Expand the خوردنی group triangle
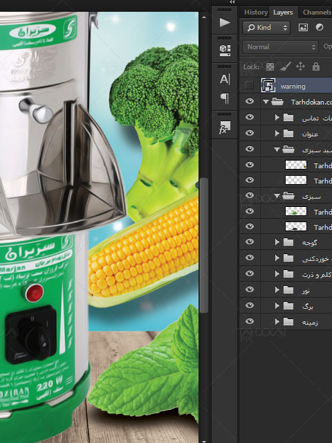The image size is (332, 443). (x=277, y=257)
